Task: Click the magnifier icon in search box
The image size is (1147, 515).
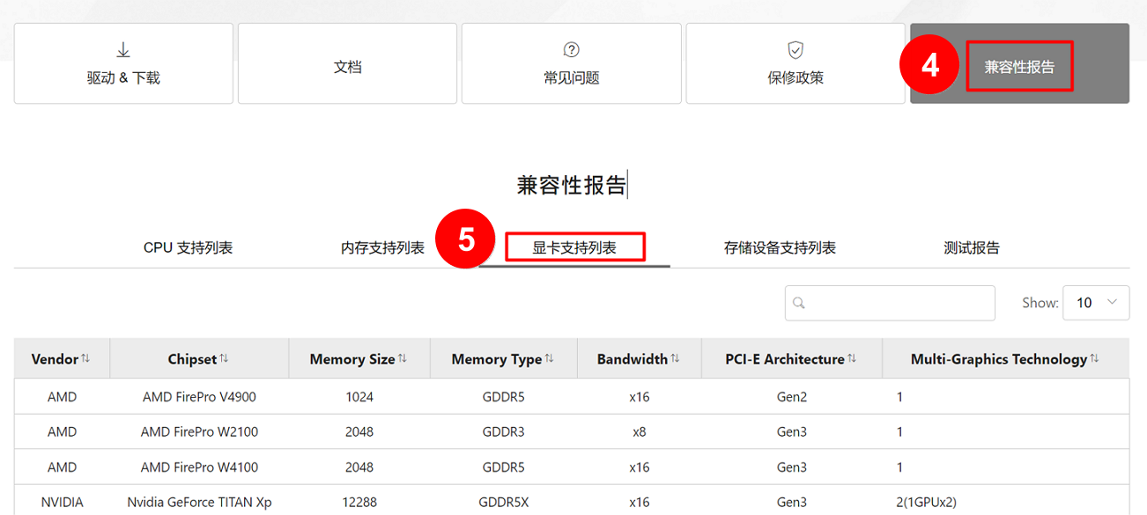Action: (799, 303)
